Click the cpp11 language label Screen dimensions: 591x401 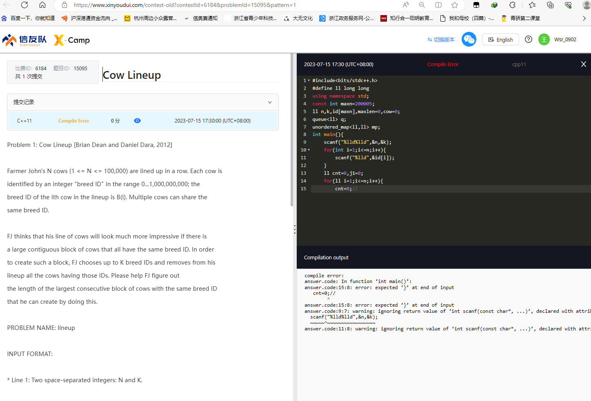click(x=519, y=65)
